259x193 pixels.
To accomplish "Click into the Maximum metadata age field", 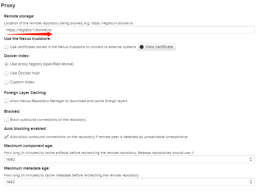I will 126,182.
